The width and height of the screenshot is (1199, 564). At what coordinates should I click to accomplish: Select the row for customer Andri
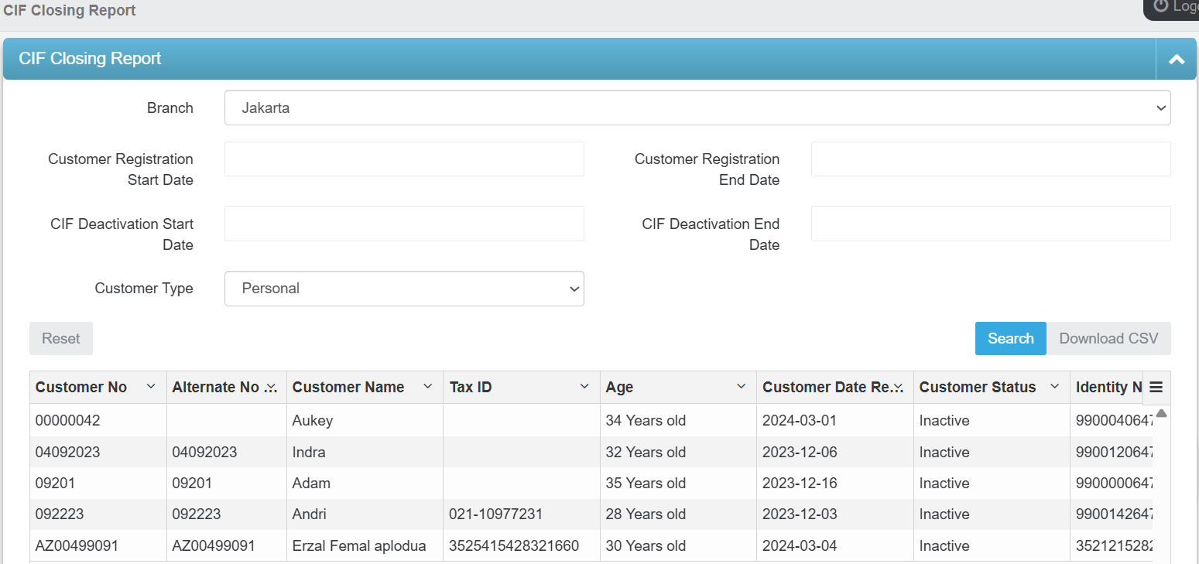310,514
